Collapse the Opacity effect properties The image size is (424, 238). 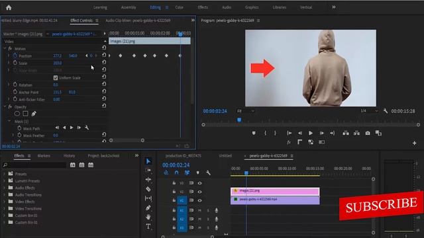[x=5, y=107]
